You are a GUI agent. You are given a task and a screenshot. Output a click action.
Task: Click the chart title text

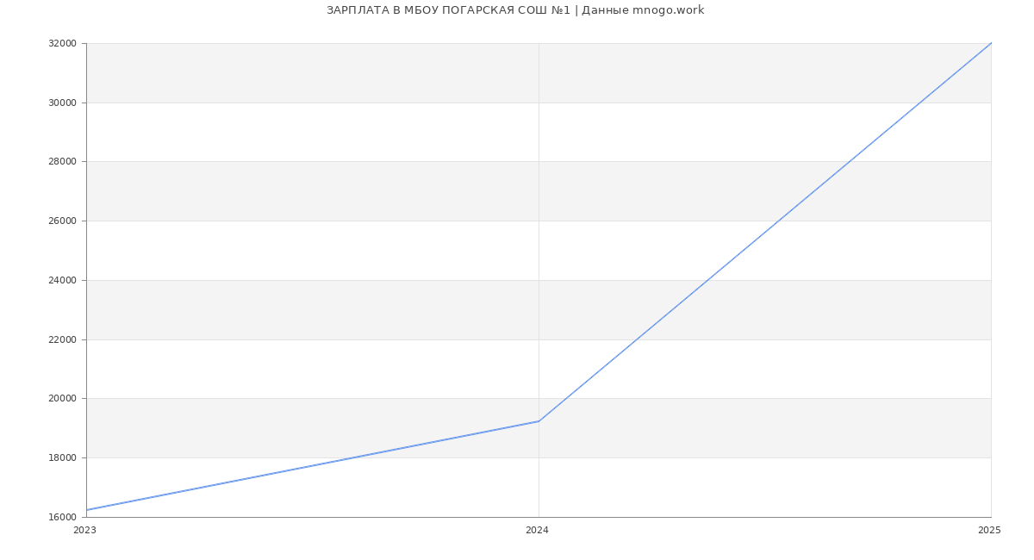click(514, 10)
